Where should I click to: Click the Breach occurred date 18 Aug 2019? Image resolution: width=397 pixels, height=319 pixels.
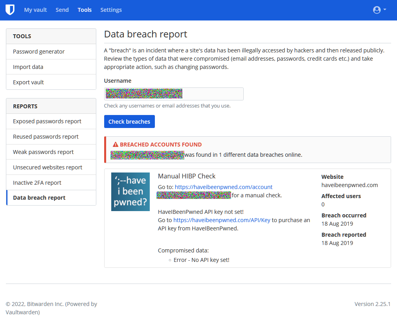coord(337,224)
